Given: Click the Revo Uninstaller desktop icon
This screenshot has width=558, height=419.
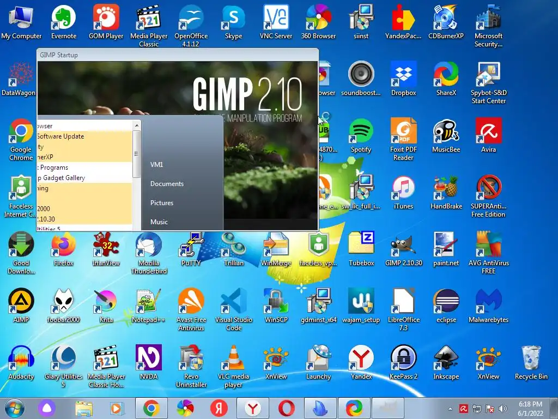Looking at the screenshot, I should pyautogui.click(x=191, y=366).
